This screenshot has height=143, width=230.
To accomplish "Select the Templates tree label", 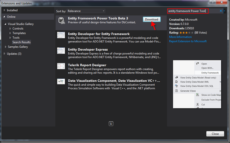I will (x=19, y=33).
